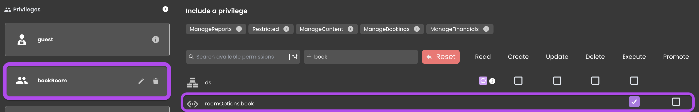Enable Promote for roomOptions.book

tap(676, 102)
